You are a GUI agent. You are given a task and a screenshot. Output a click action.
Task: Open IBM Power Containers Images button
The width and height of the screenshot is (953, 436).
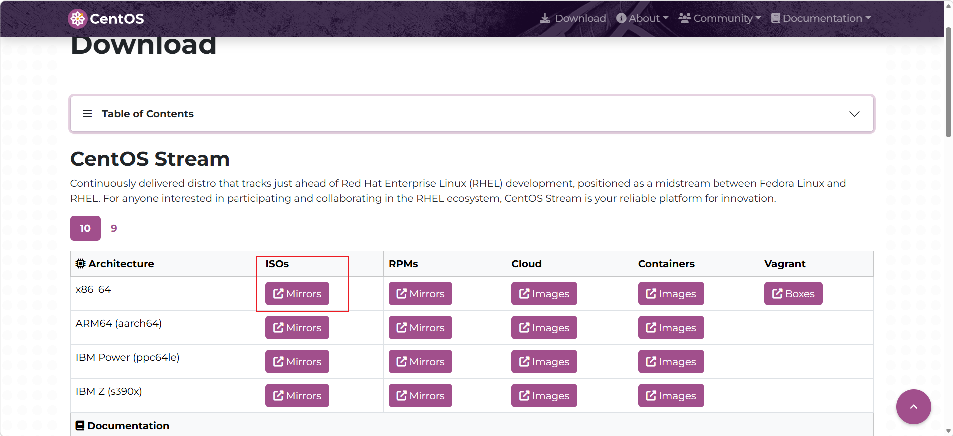point(671,362)
